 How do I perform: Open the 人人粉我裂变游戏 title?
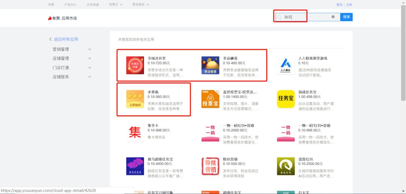tap(313, 58)
